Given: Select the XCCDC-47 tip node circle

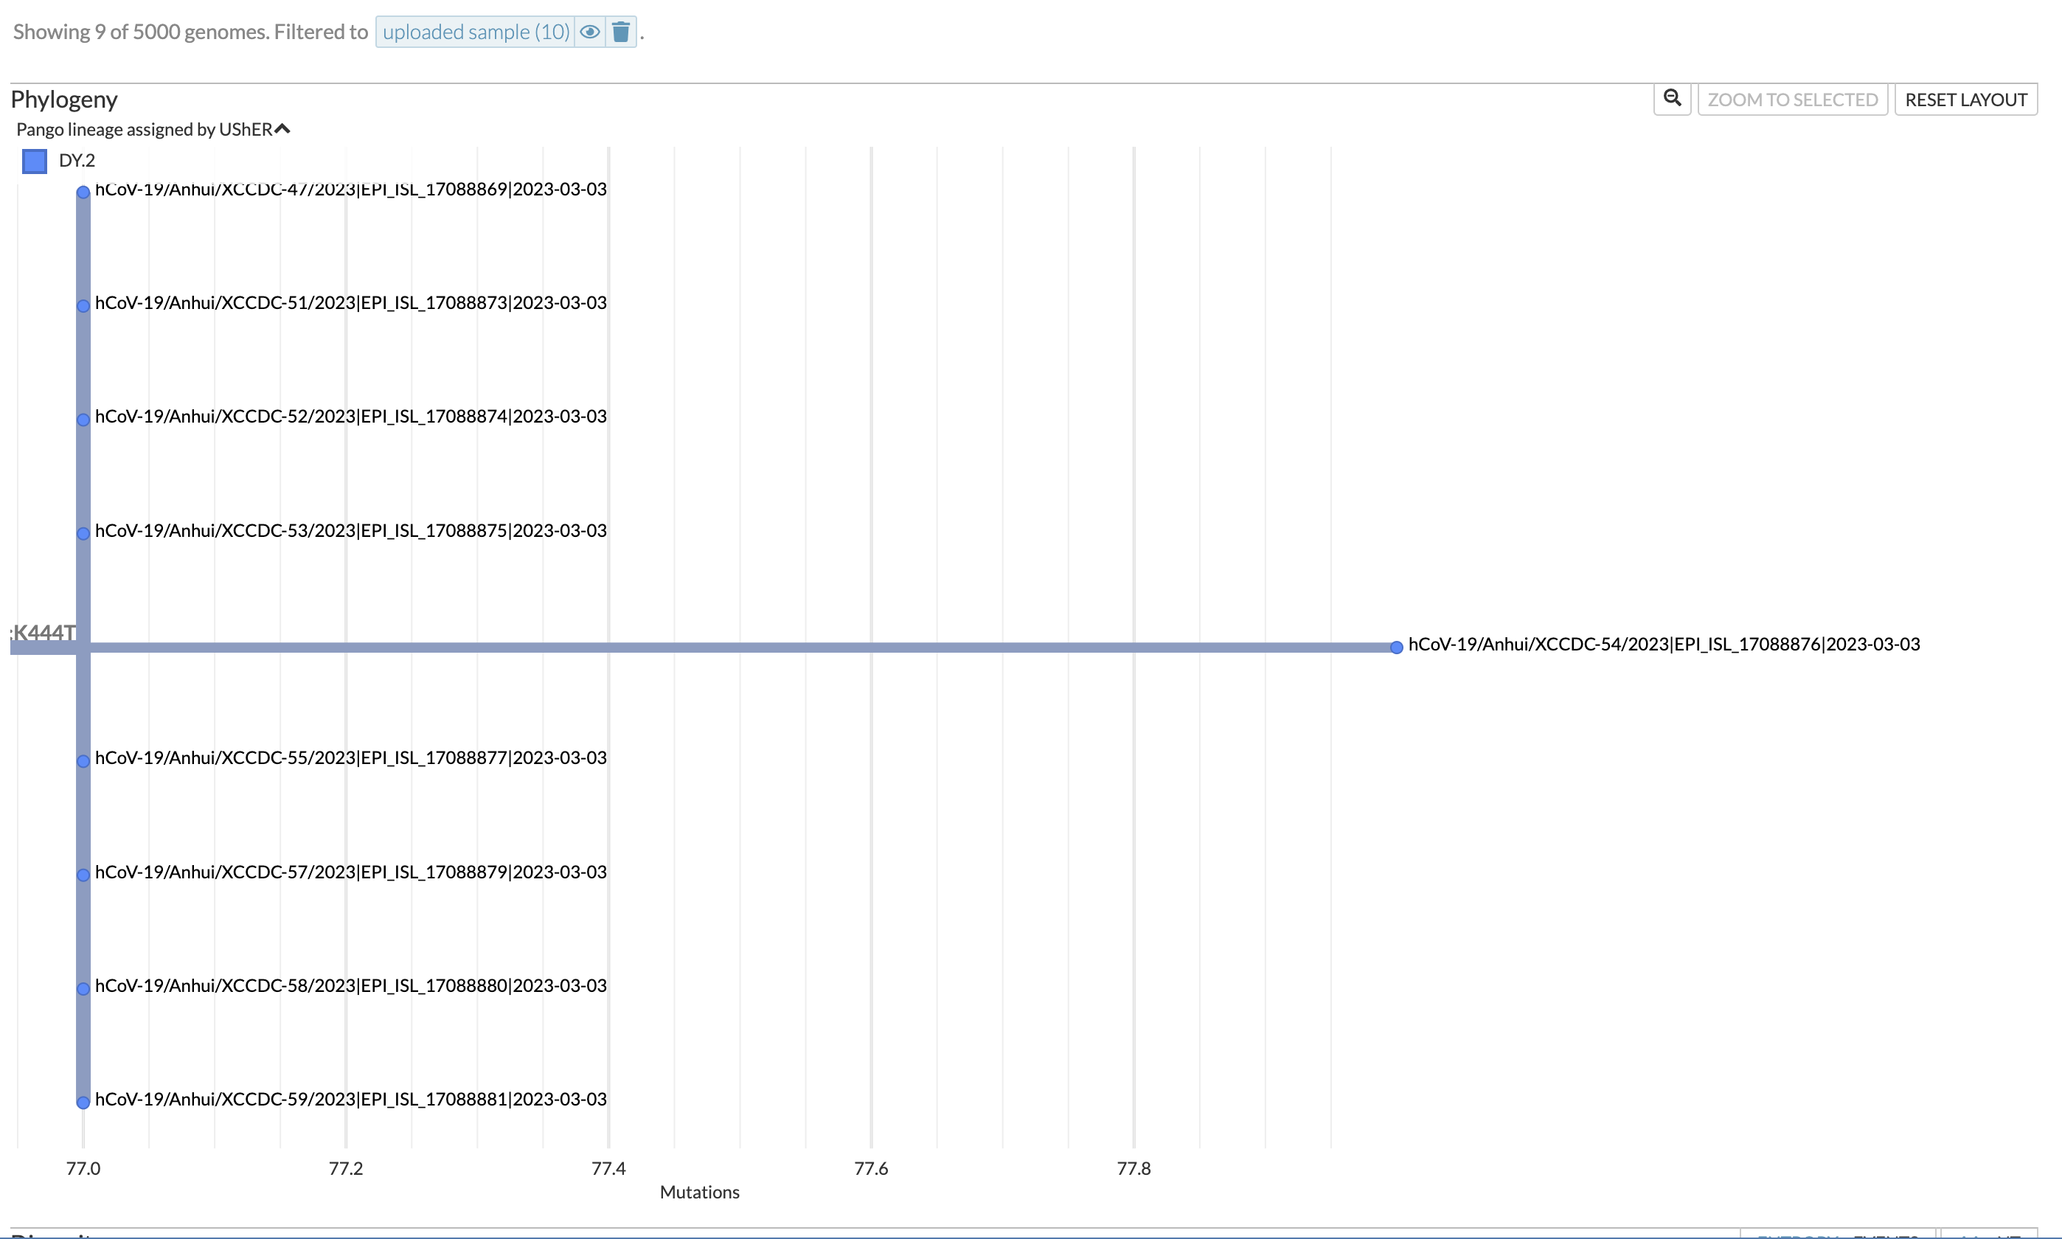Looking at the screenshot, I should click(x=83, y=192).
